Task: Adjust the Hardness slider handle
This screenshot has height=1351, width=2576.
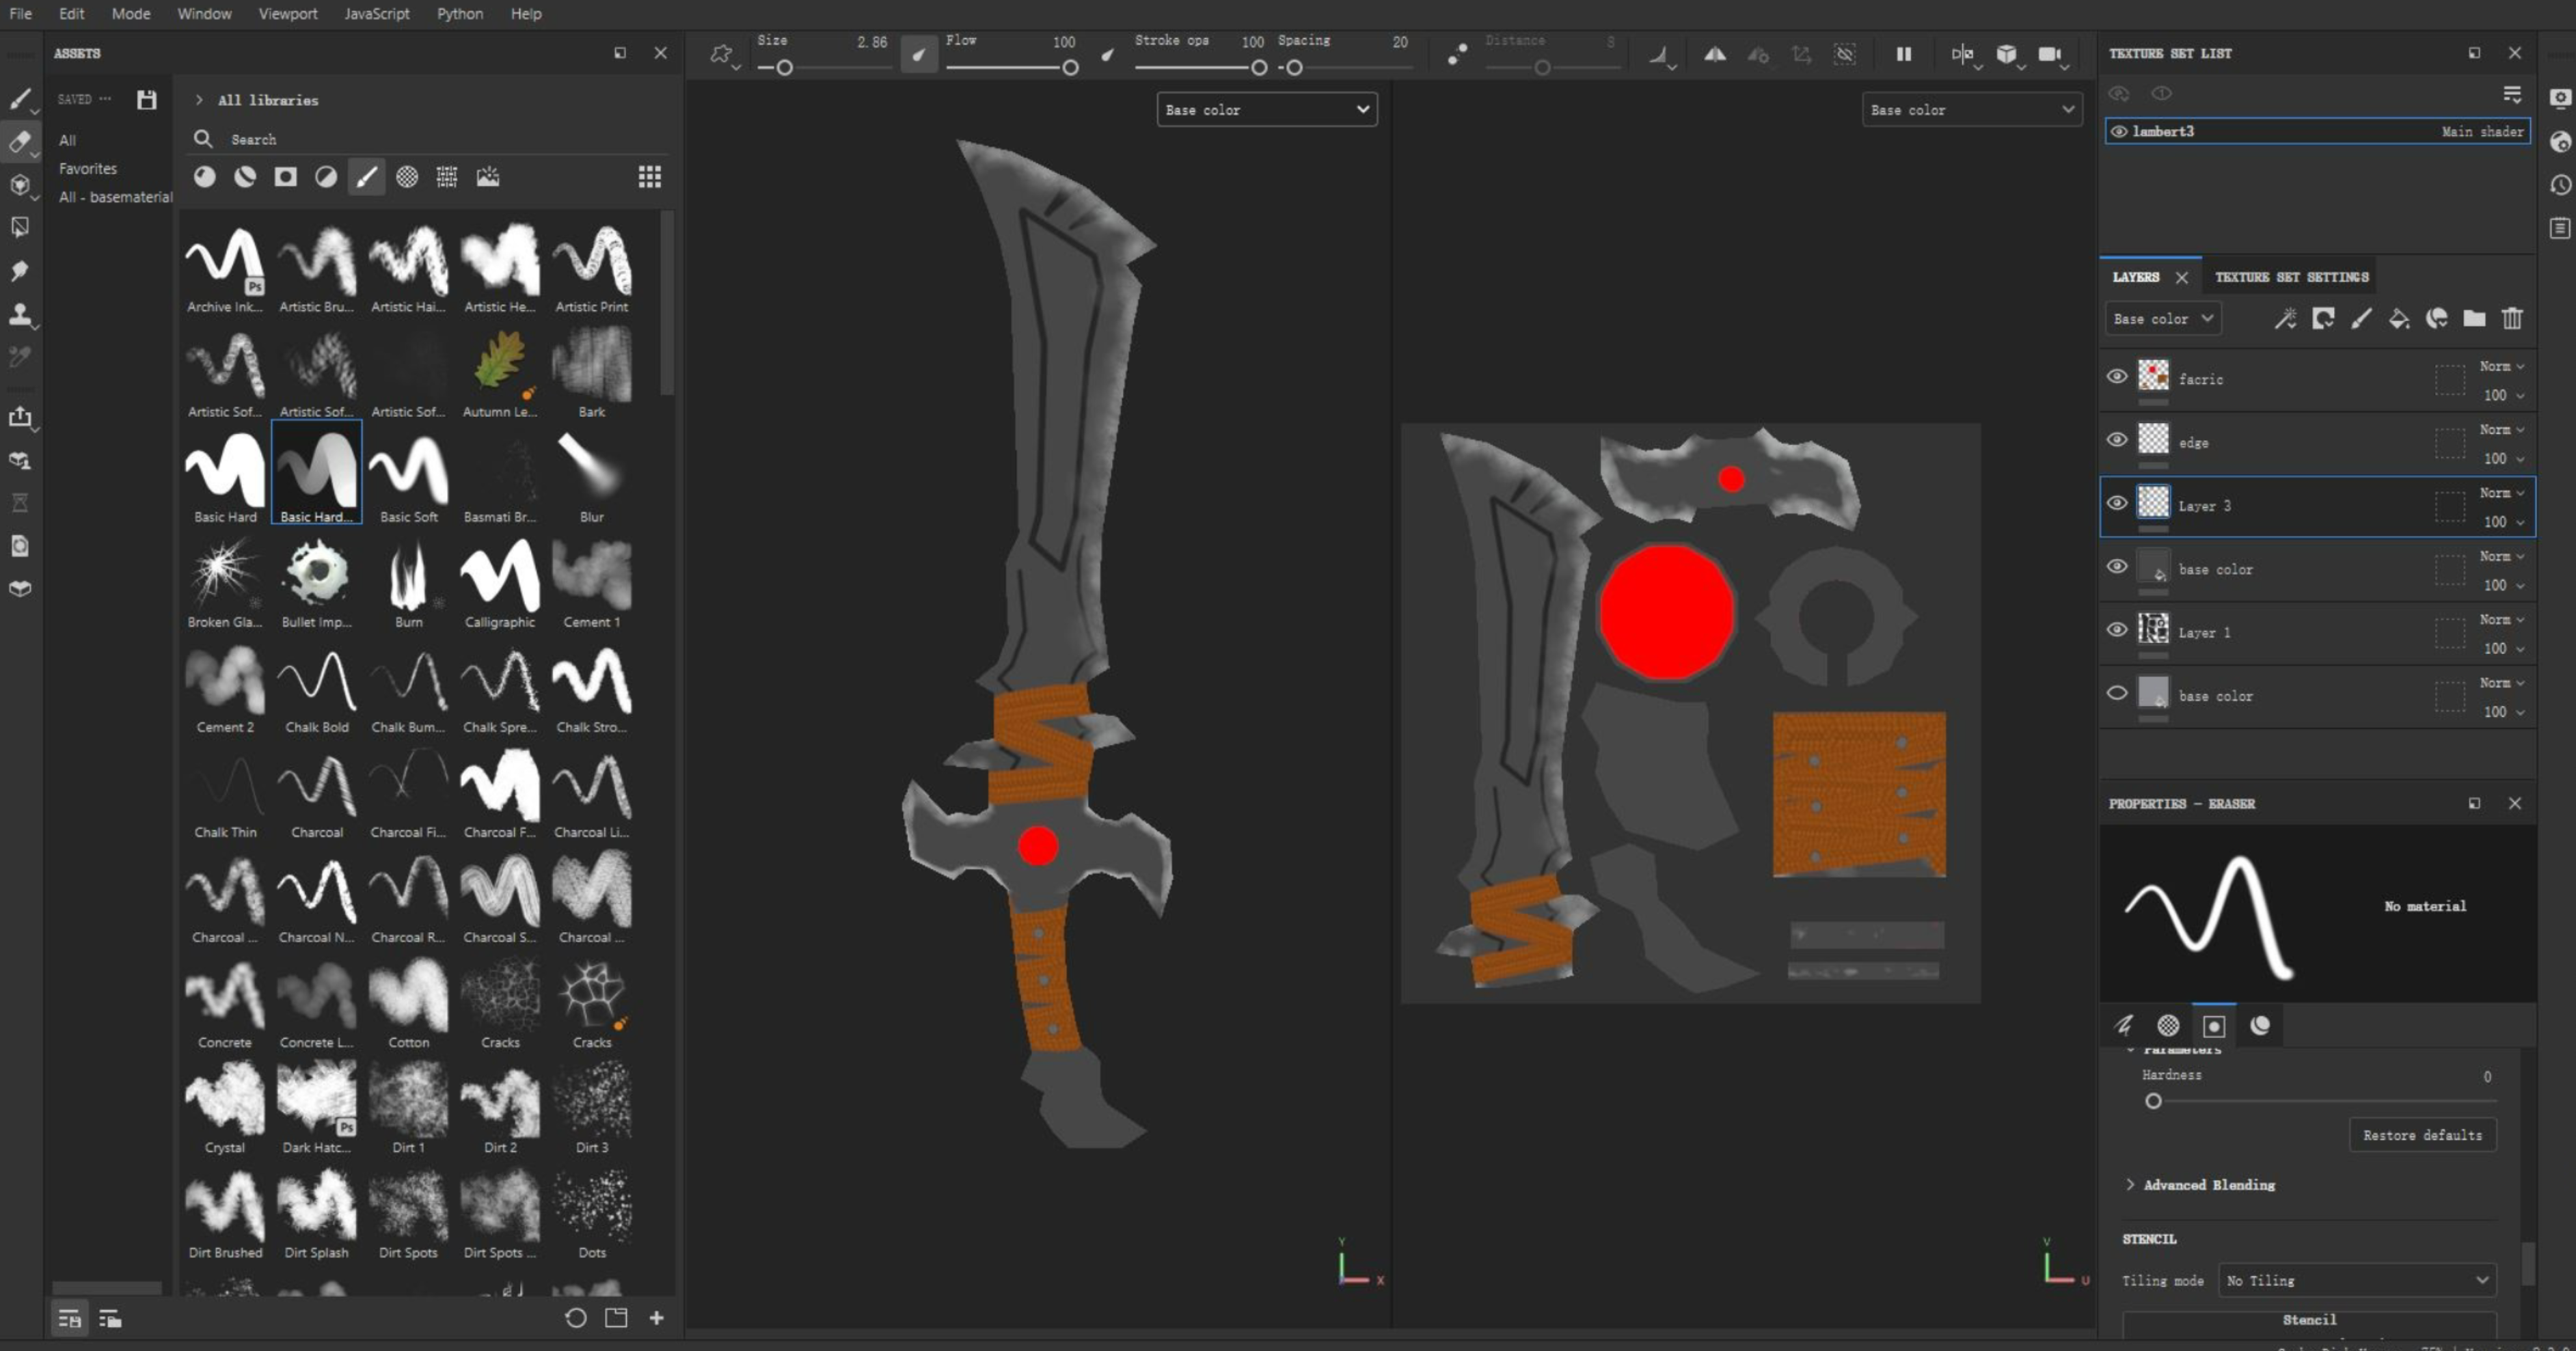Action: (x=2153, y=1101)
